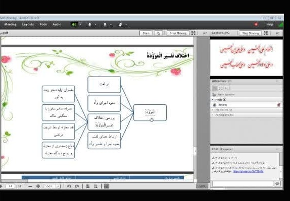Toggle full screen for Capture.JPG pod

pos(266,33)
